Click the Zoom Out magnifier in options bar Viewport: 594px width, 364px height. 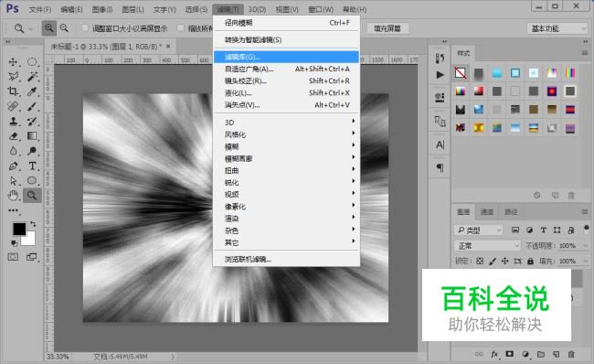click(64, 28)
